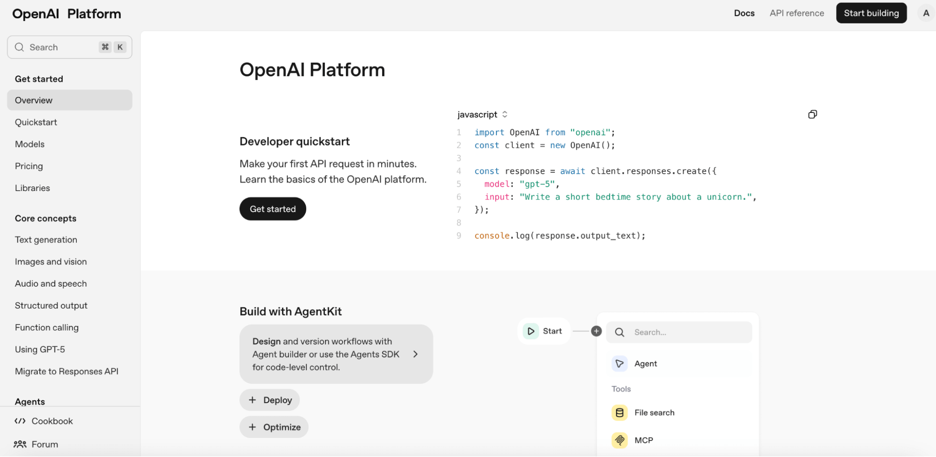Select the MCP tool icon
This screenshot has height=457, width=936.
click(619, 440)
